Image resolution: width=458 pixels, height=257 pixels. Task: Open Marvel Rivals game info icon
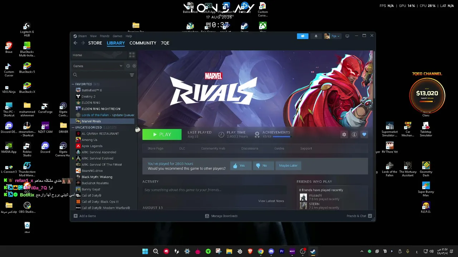354,135
